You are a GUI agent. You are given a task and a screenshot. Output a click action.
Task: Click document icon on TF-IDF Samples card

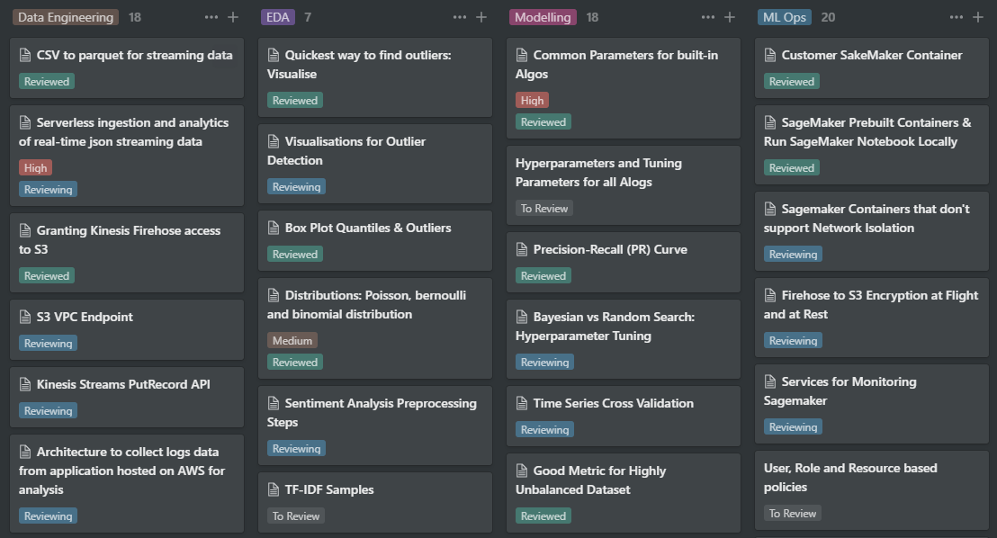(x=274, y=489)
